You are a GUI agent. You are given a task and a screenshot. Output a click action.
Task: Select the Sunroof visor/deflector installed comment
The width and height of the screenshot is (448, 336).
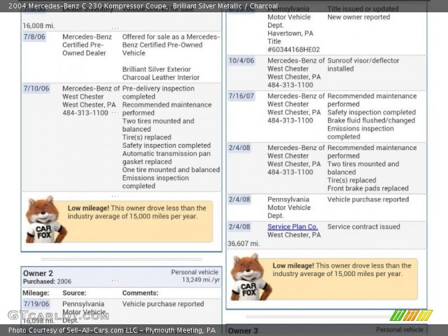[363, 64]
